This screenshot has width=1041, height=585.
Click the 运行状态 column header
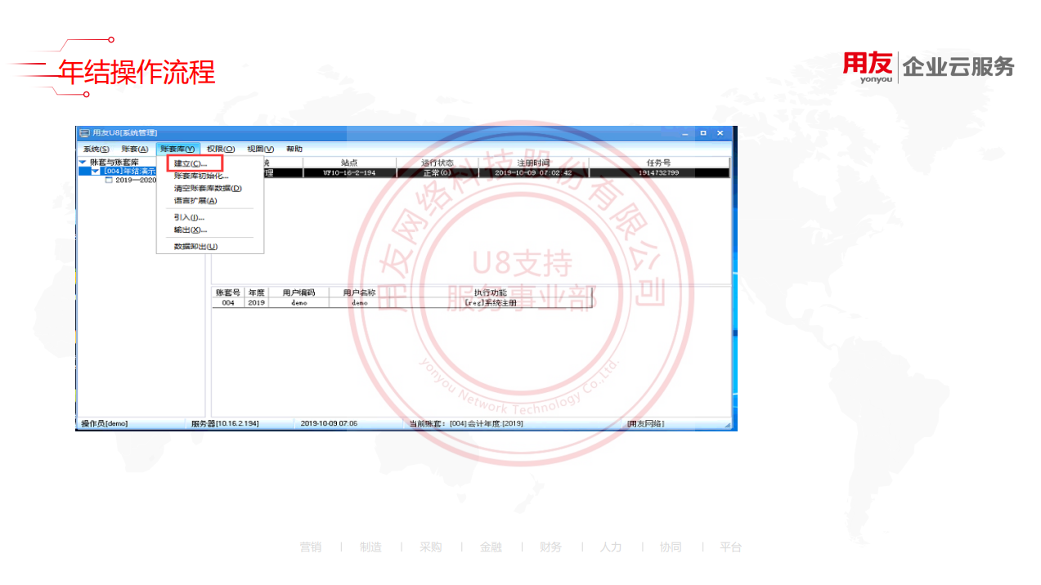point(437,163)
